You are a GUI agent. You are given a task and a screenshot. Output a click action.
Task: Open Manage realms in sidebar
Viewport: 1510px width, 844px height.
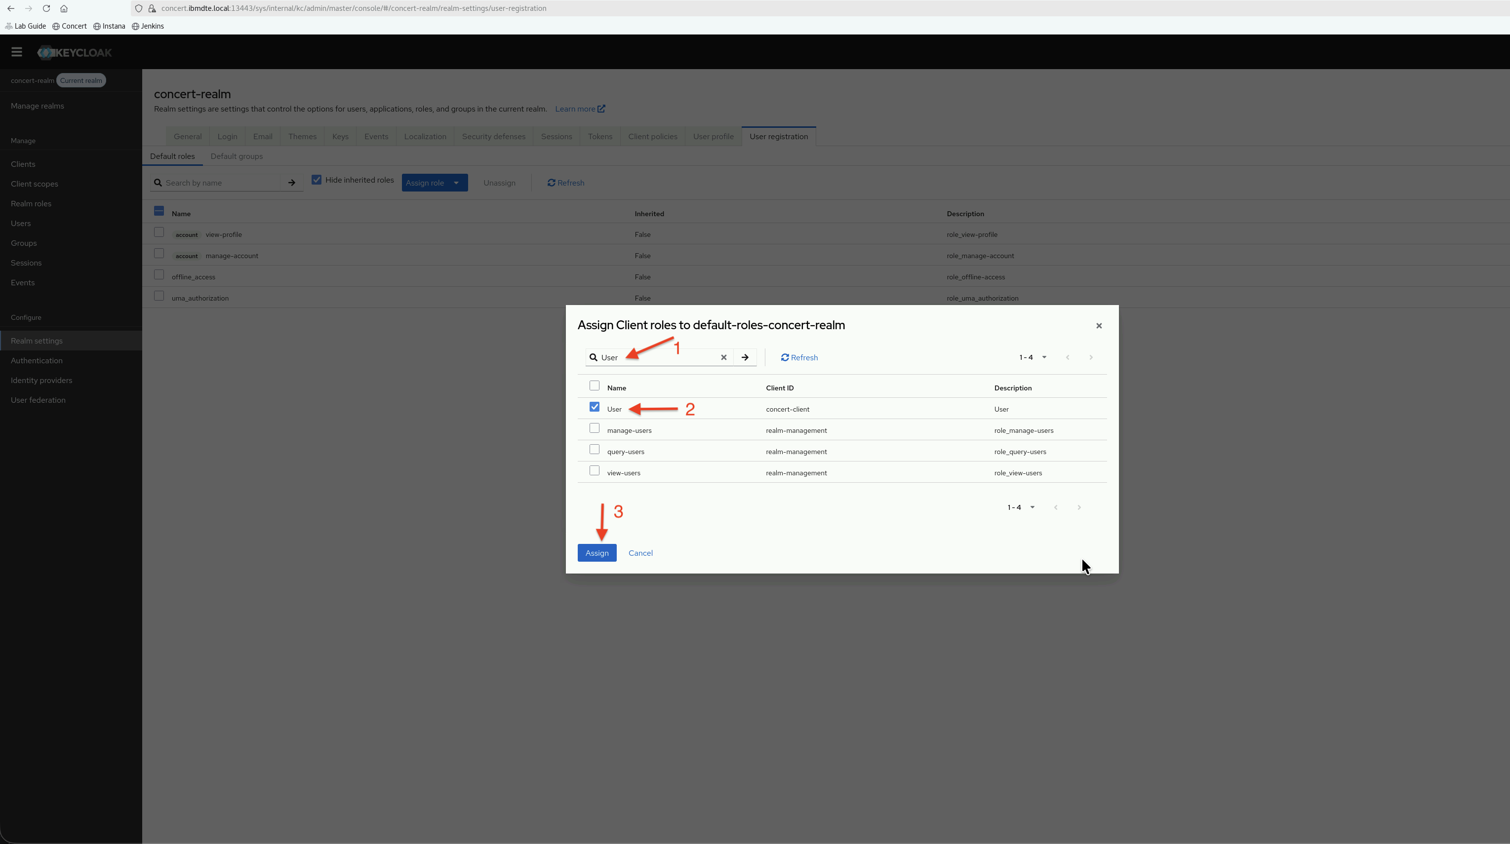click(38, 106)
